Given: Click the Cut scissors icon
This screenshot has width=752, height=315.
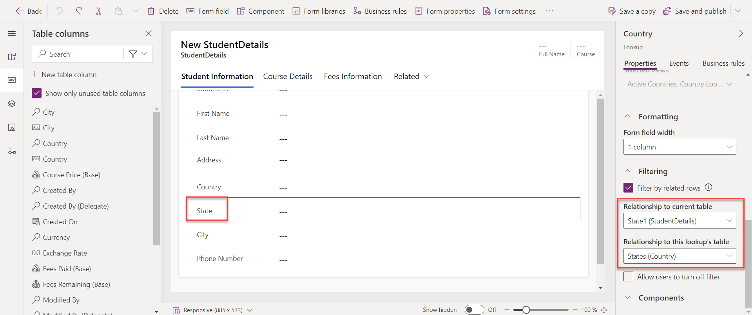Looking at the screenshot, I should point(99,11).
